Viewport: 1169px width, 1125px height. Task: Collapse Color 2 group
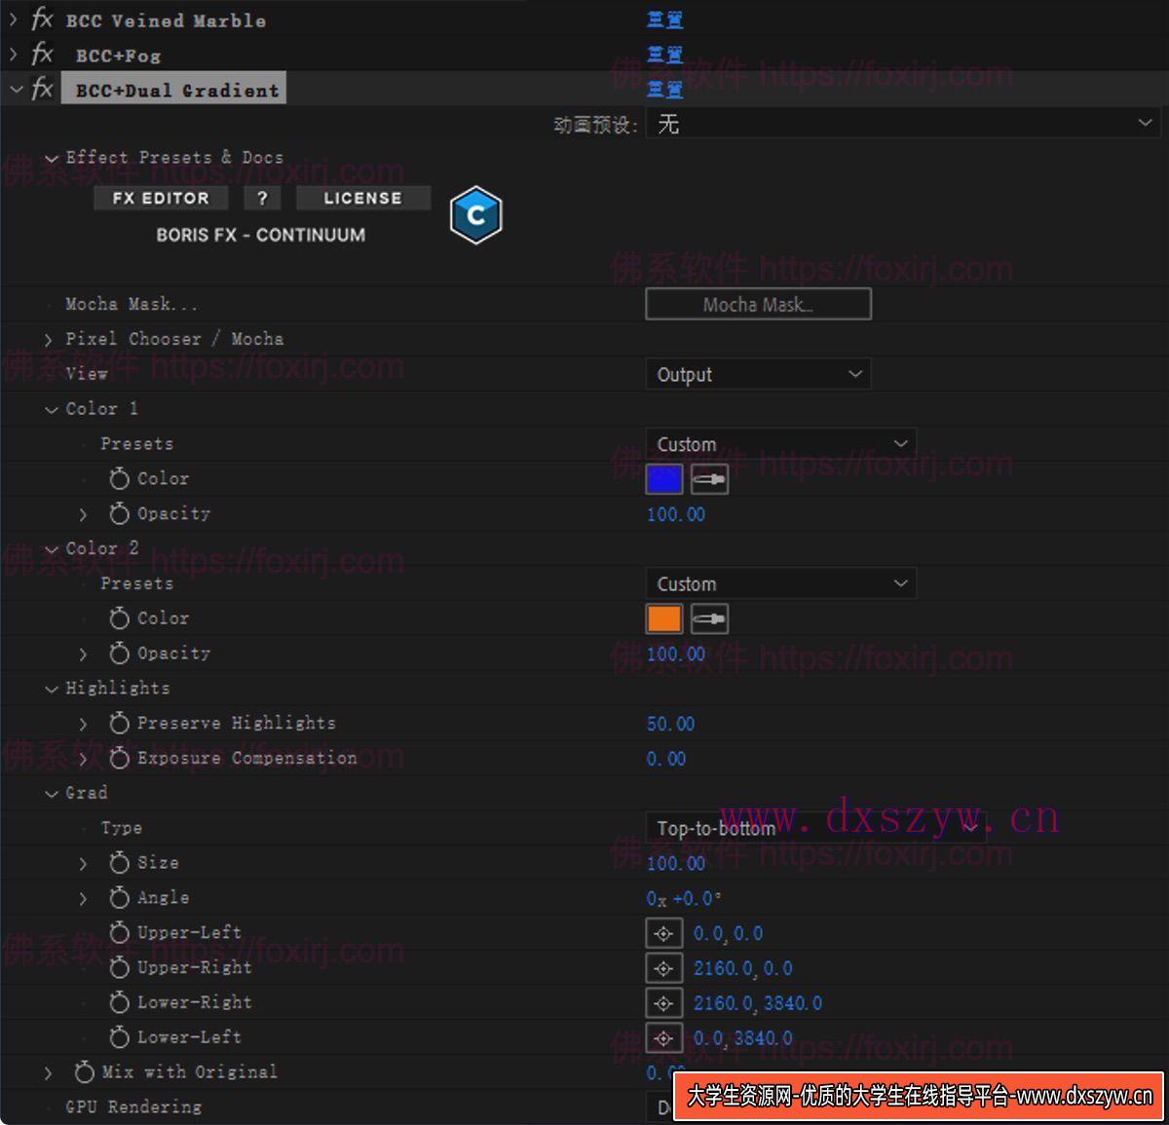point(52,549)
